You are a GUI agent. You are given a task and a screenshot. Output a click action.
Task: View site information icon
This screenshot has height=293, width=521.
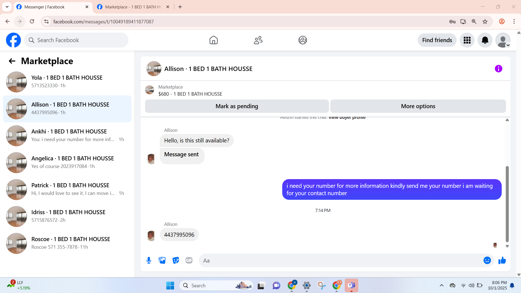[46, 21]
